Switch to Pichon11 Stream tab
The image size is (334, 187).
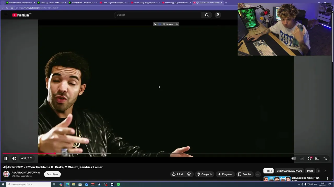click(x=20, y=3)
